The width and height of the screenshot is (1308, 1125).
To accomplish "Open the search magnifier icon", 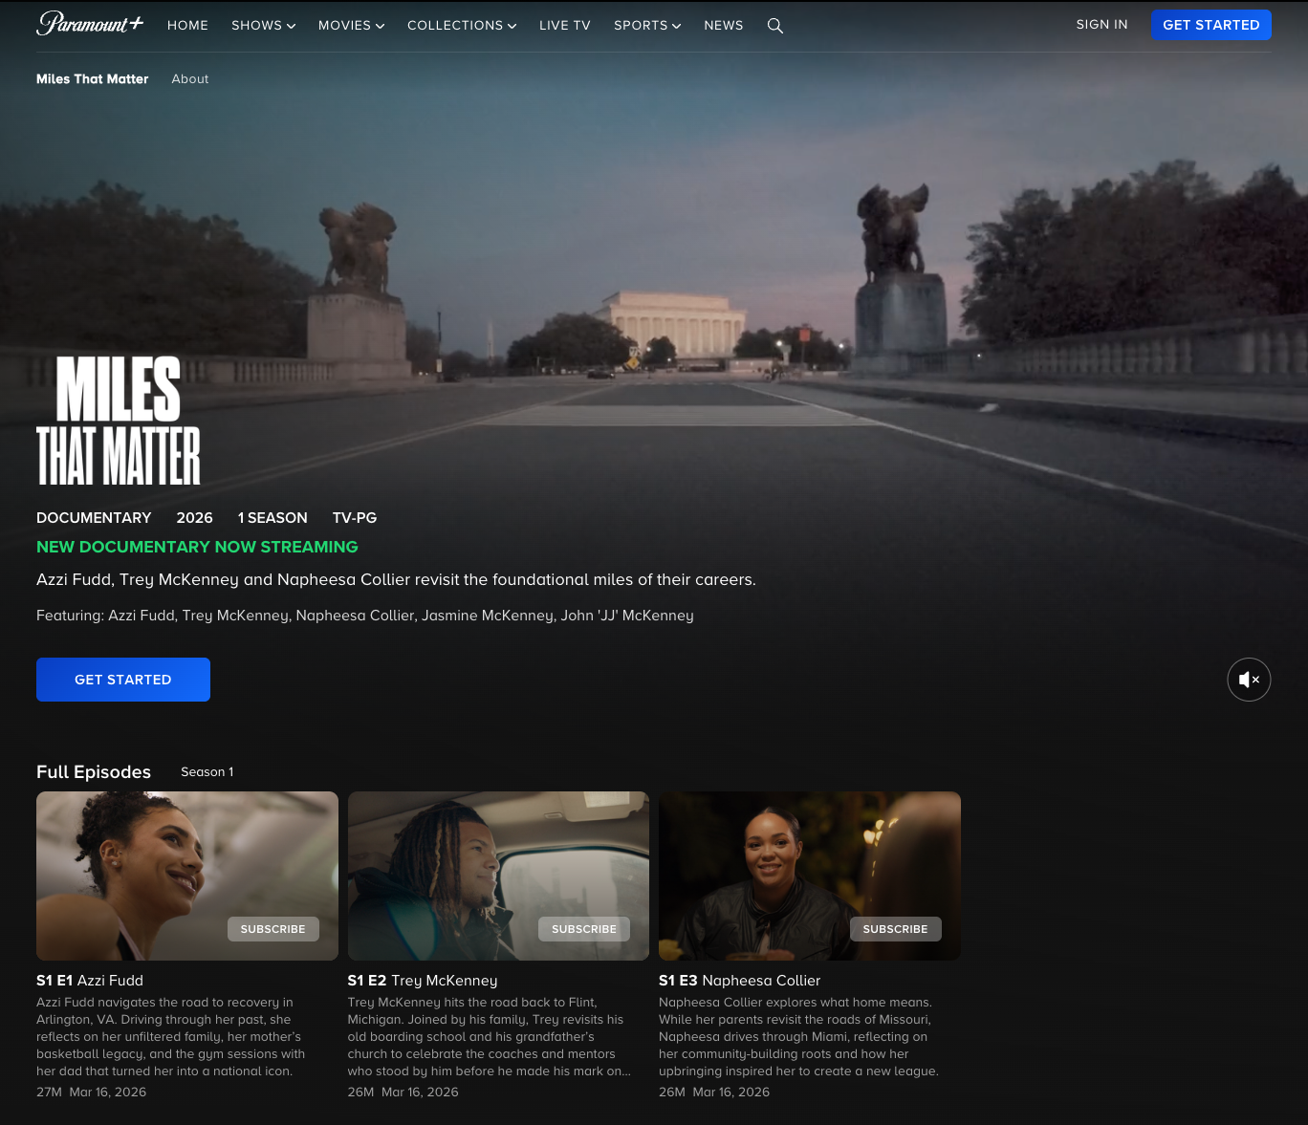I will 775,26.
